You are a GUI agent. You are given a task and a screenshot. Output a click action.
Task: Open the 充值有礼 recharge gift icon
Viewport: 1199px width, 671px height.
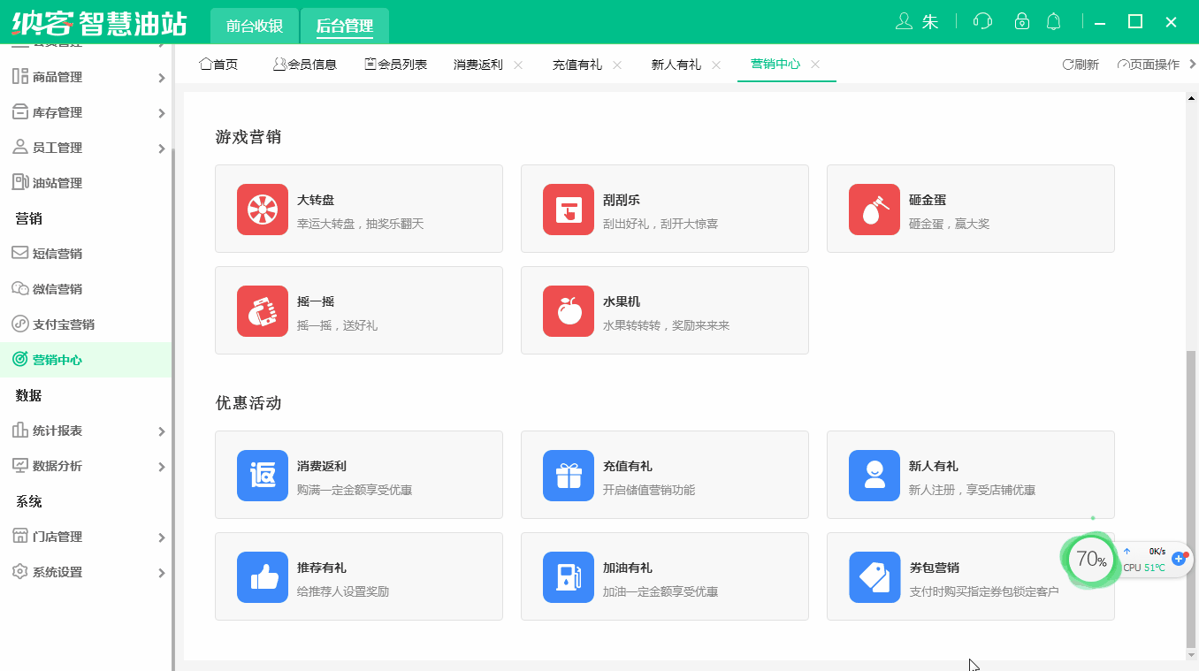point(568,475)
